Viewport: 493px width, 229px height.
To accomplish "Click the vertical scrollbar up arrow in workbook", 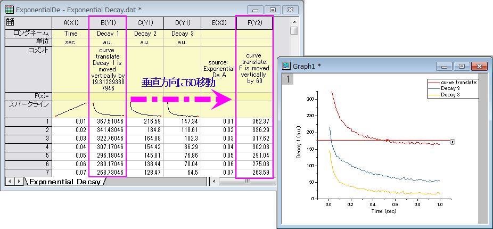I will coord(294,22).
